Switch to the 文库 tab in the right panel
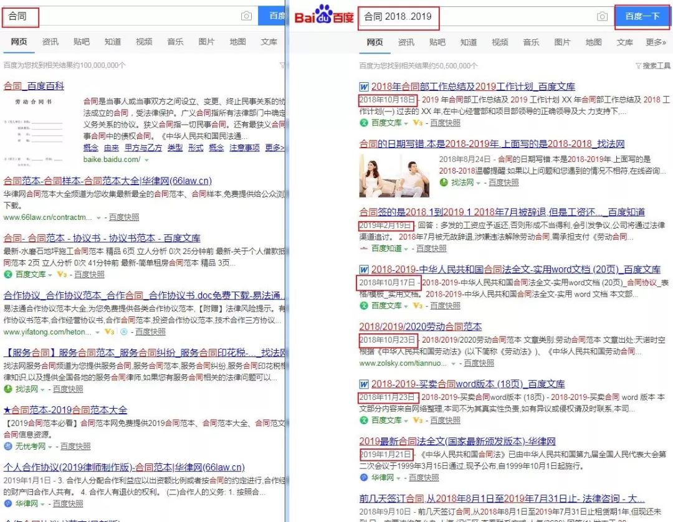 pos(625,42)
